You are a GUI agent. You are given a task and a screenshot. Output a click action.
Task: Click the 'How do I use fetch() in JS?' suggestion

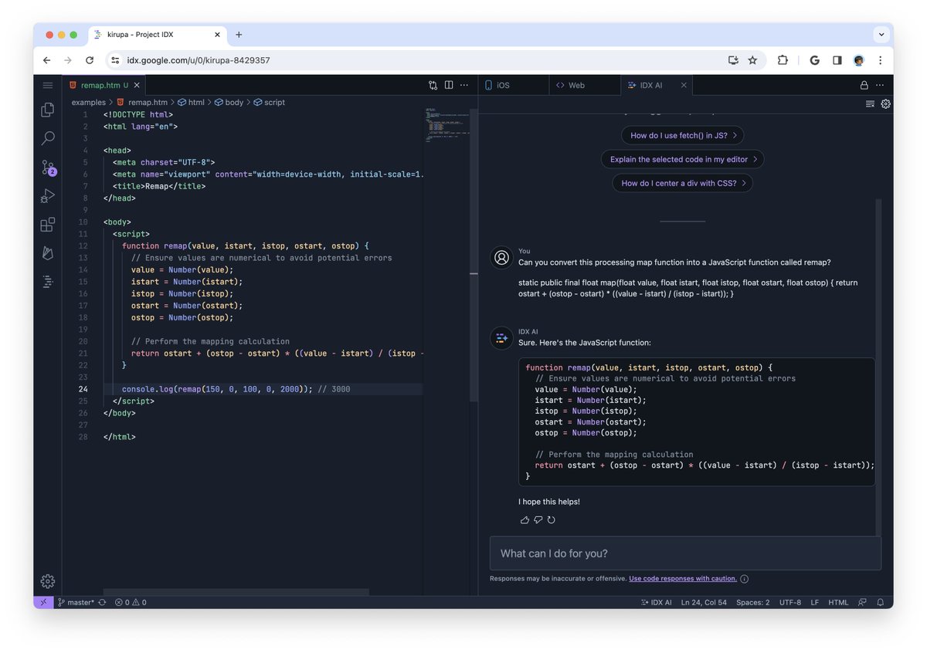[682, 134]
